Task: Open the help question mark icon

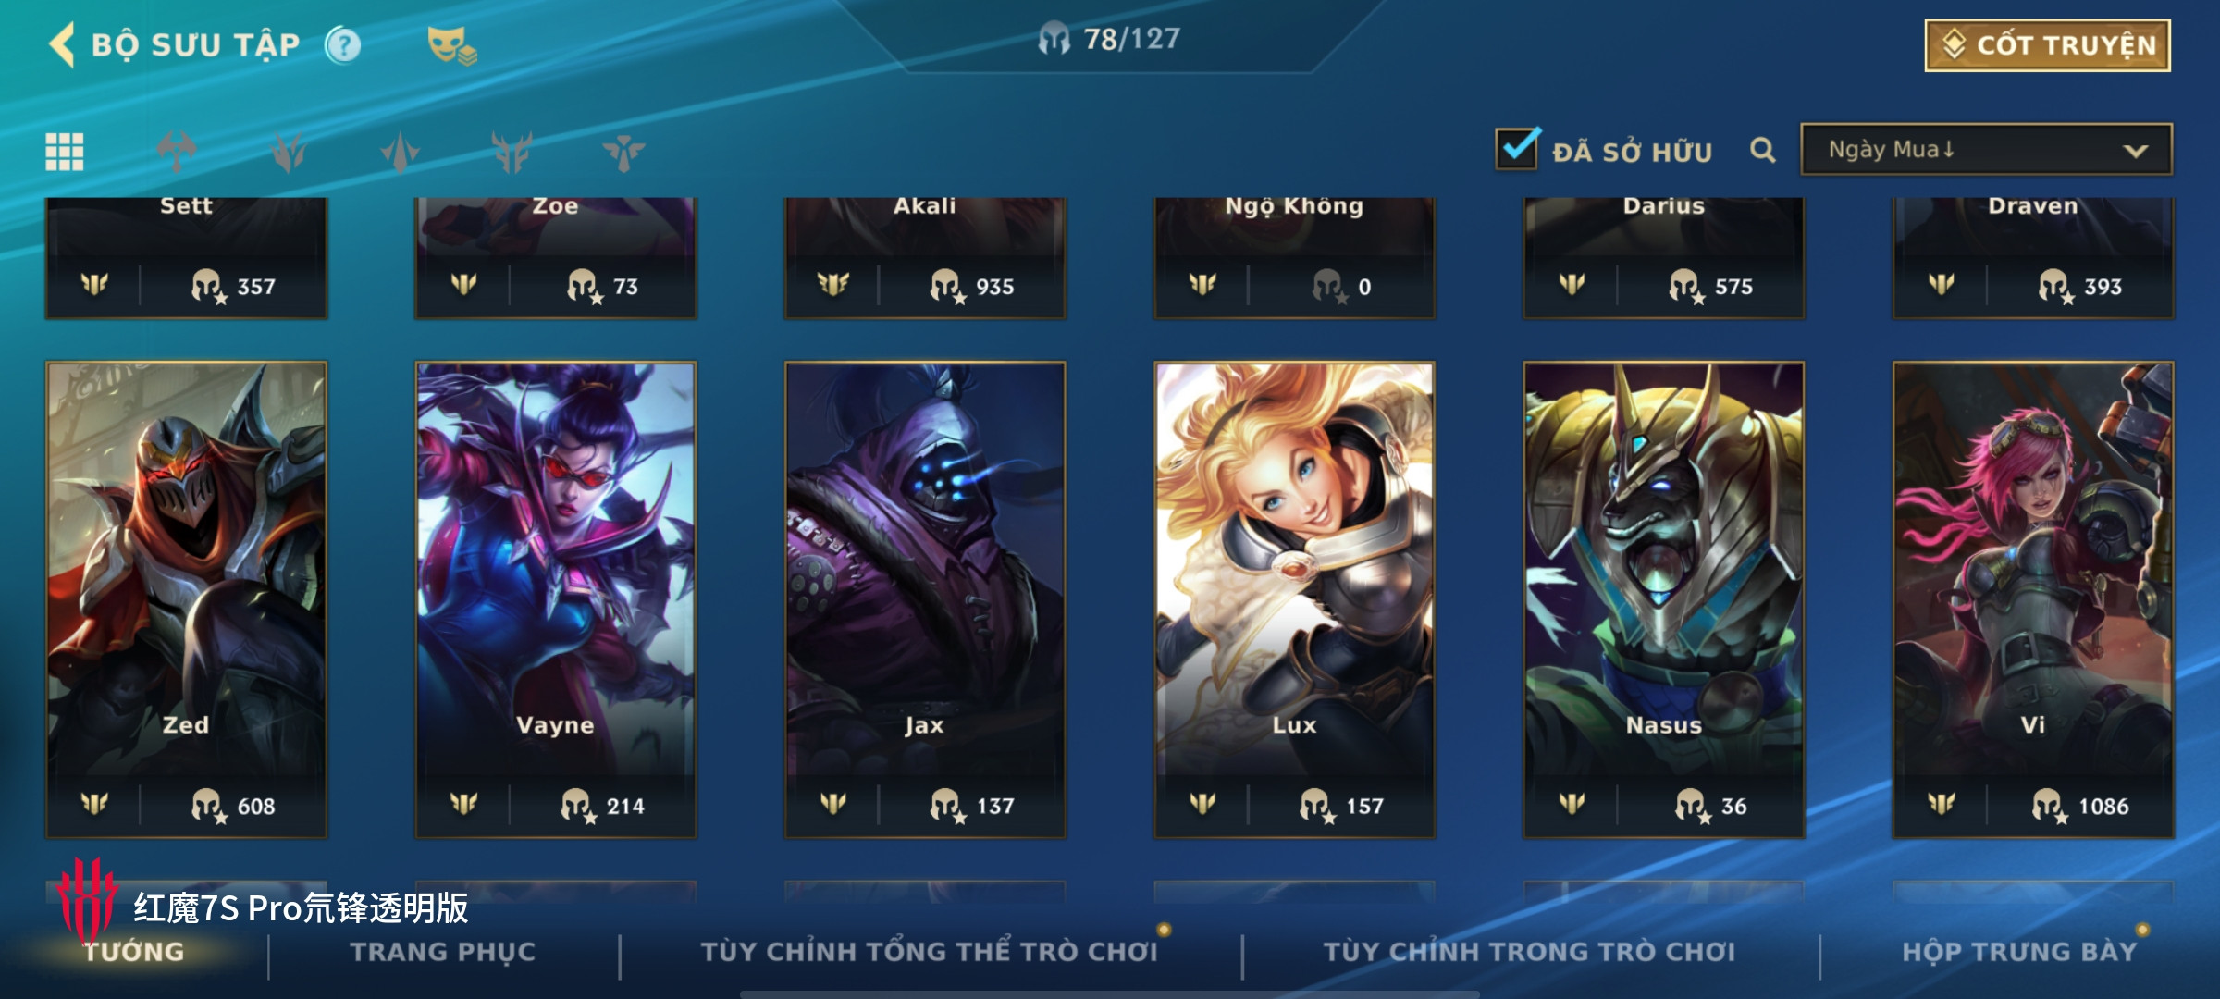Action: click(343, 44)
